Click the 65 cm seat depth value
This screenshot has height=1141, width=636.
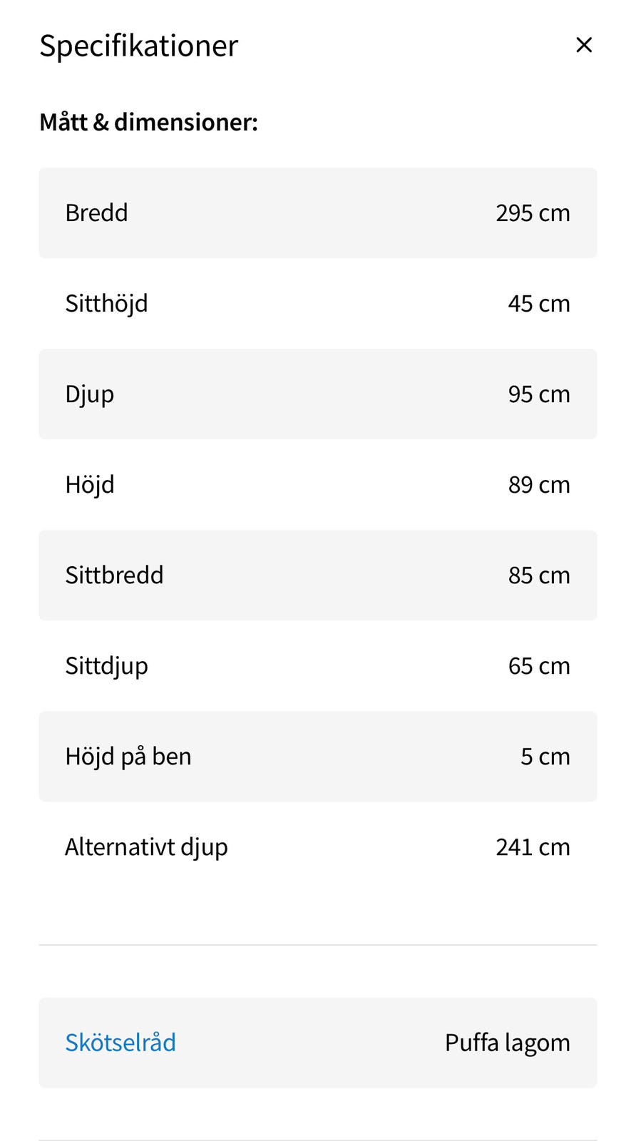tap(538, 665)
